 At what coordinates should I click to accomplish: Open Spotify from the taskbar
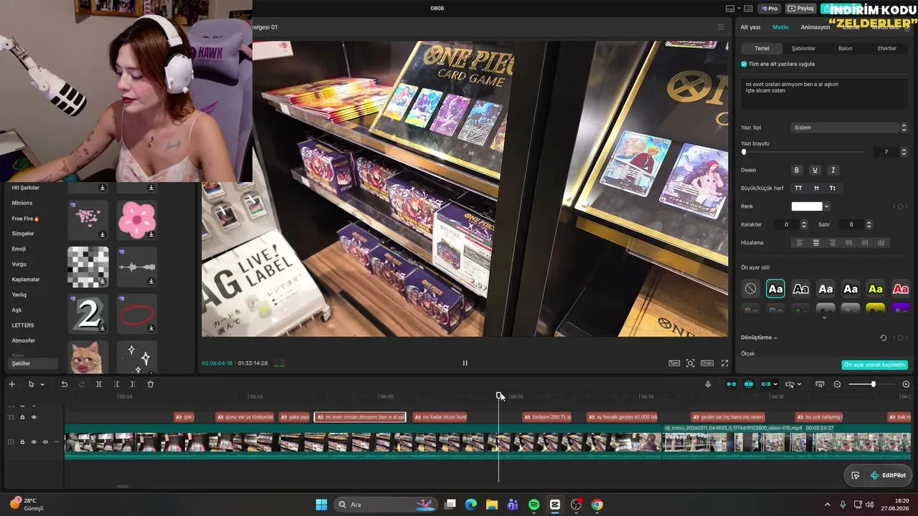point(534,505)
